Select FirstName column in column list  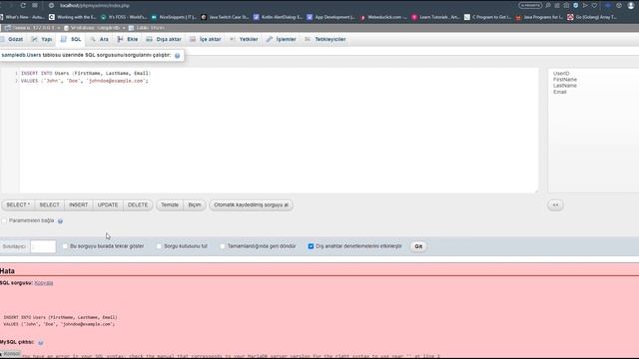565,80
